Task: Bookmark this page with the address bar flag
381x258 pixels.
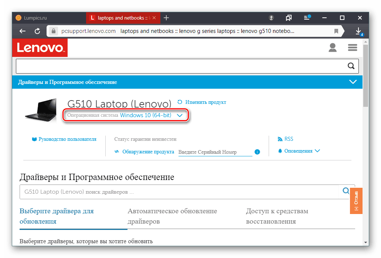Action: pyautogui.click(x=336, y=31)
